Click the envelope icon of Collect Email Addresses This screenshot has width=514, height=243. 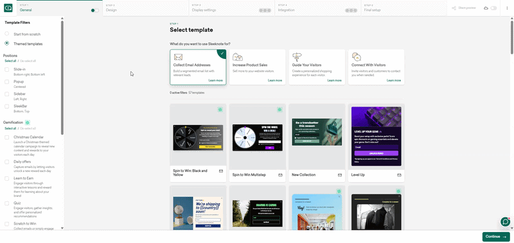click(178, 57)
